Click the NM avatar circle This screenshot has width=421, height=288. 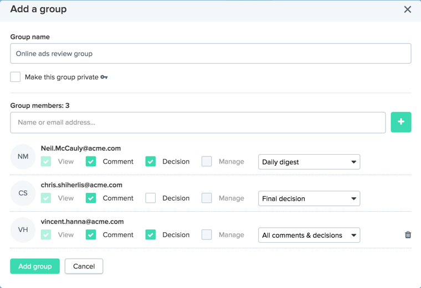tap(23, 156)
